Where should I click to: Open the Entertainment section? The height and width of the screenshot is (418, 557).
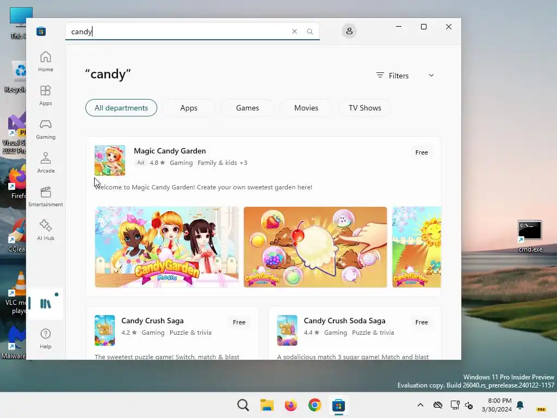46,197
